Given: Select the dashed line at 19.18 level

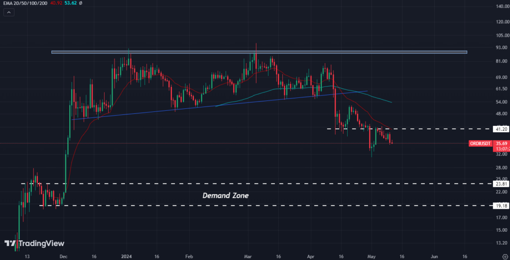Looking at the screenshot, I should 266,205.
